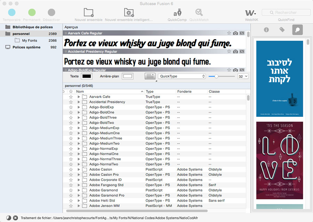Toggle favorite star for Aarvark Cafe Regular preview
This screenshot has width=313, height=222.
229,33
